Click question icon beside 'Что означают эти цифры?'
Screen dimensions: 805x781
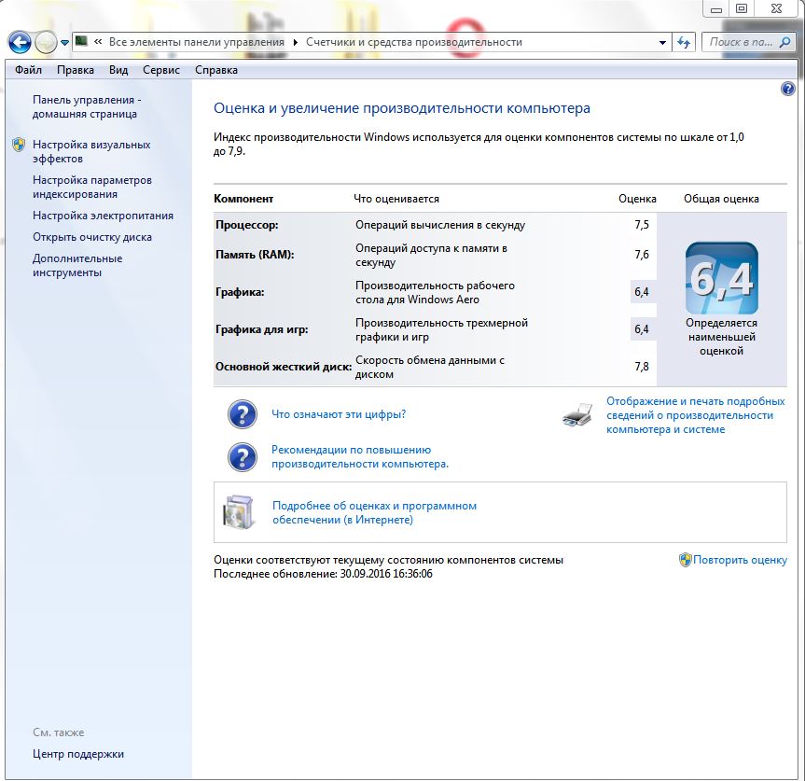[x=243, y=414]
